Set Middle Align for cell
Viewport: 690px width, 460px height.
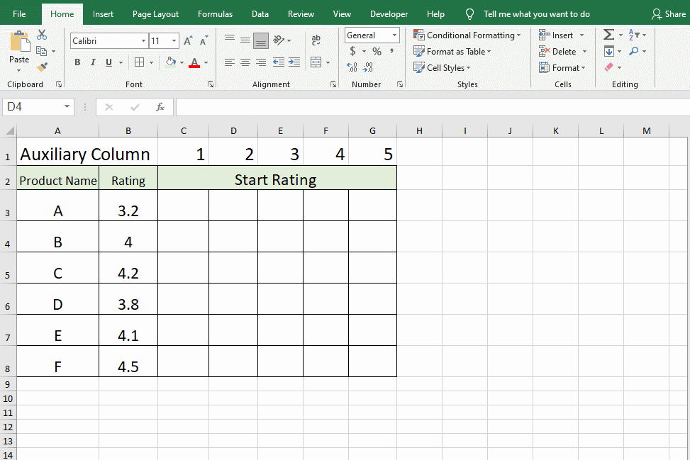click(x=245, y=40)
